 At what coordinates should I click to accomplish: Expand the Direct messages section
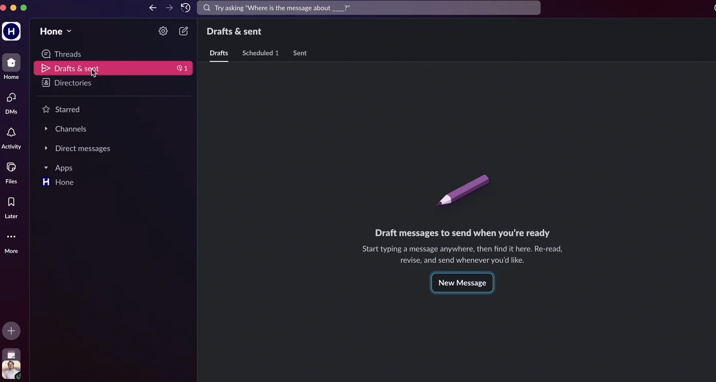(46, 148)
